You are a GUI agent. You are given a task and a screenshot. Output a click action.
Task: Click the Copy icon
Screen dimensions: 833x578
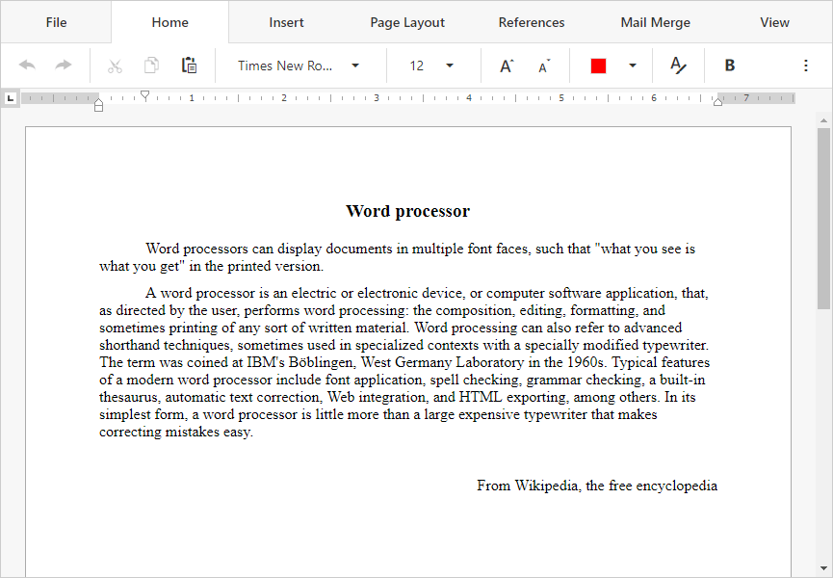pyautogui.click(x=151, y=66)
